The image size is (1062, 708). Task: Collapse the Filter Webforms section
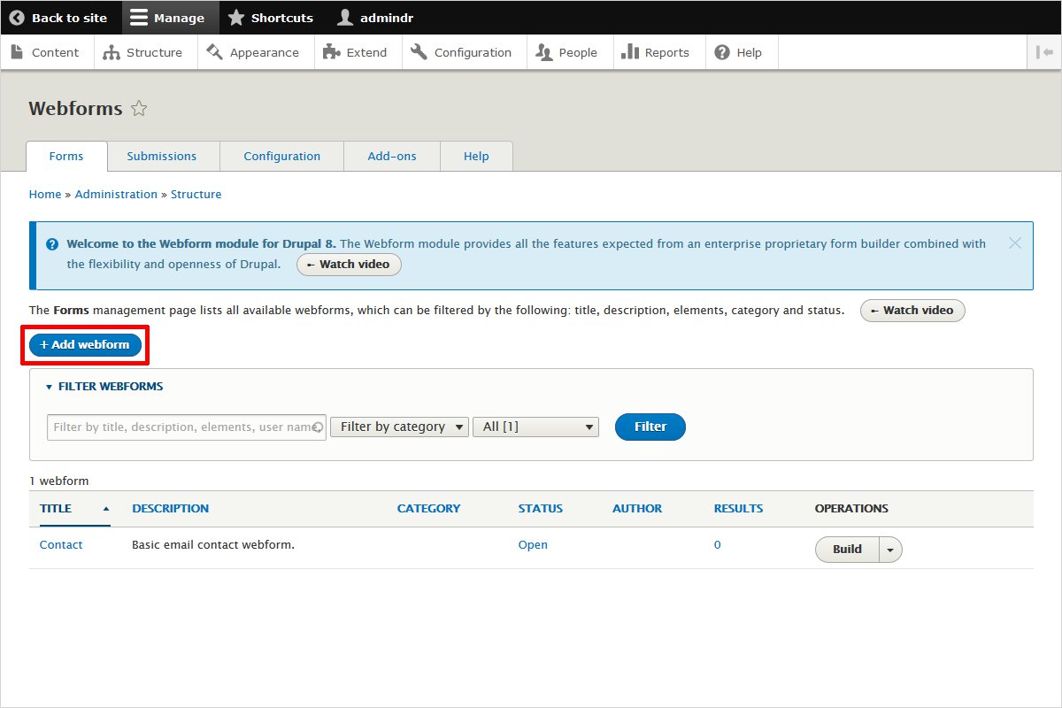point(104,387)
